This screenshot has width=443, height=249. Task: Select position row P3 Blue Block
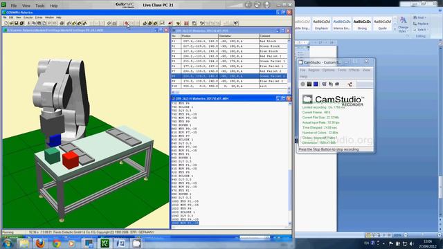(229, 51)
